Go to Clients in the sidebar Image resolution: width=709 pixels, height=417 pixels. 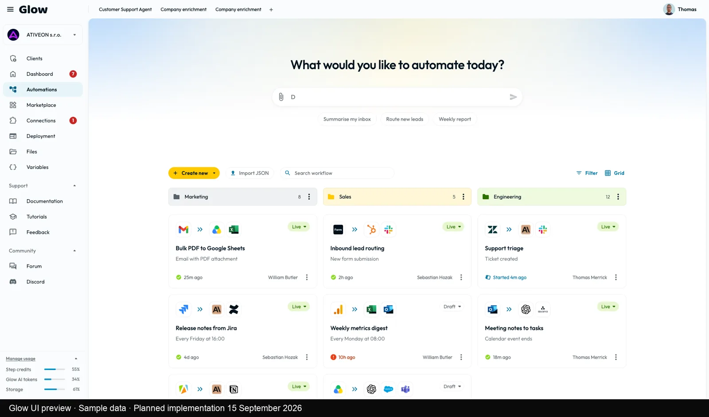pyautogui.click(x=43, y=59)
